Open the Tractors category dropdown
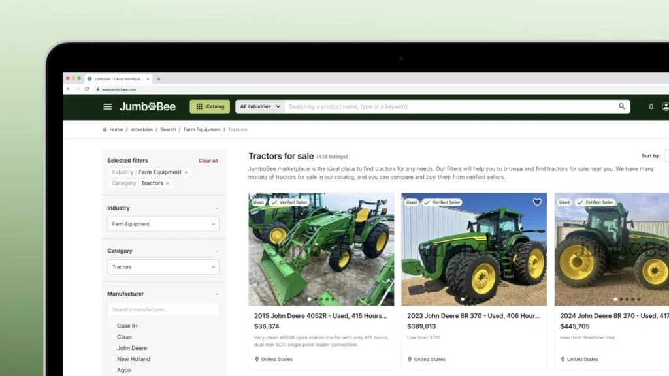The height and width of the screenshot is (376, 669). click(x=163, y=267)
